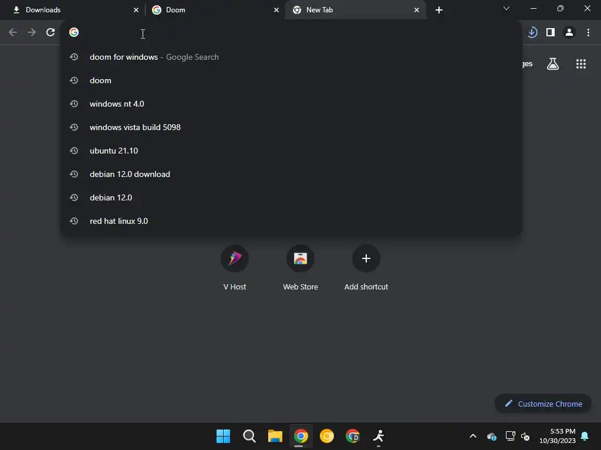Screen dimensions: 601x450
Task: Open the Chrome three-dot menu
Action: [x=588, y=33]
